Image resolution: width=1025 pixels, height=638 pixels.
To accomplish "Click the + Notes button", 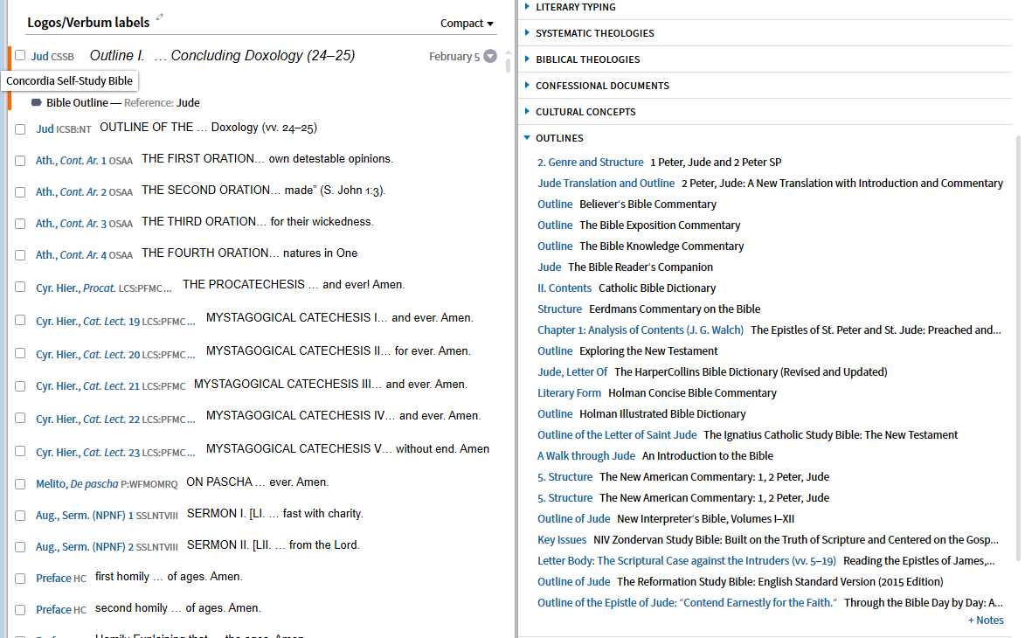I will point(986,621).
